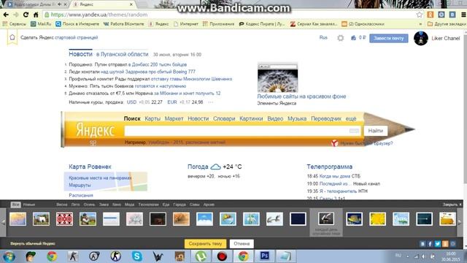Expand the 'ещё' services menu
This screenshot has width=467, height=263.
(x=351, y=118)
